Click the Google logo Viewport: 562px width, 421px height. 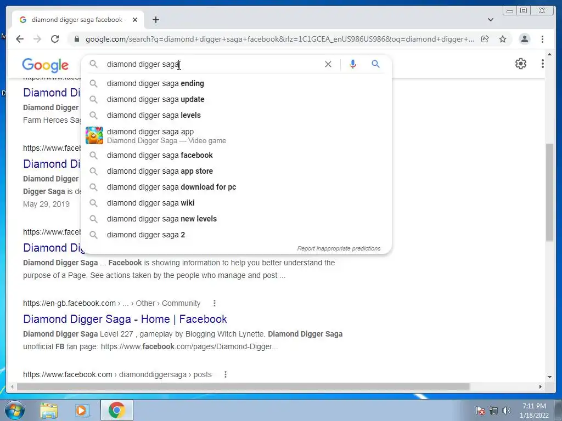(x=45, y=65)
